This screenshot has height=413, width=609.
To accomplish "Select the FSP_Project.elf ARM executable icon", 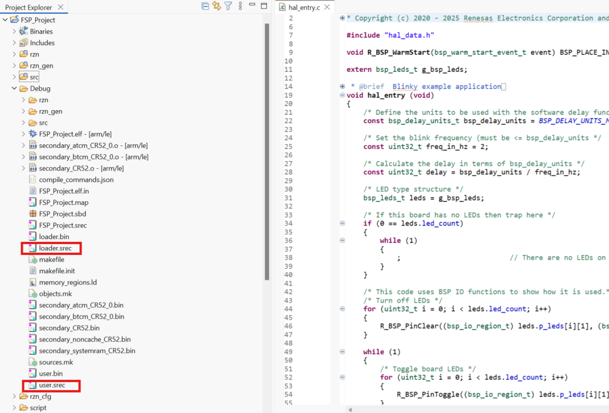I will (x=32, y=133).
